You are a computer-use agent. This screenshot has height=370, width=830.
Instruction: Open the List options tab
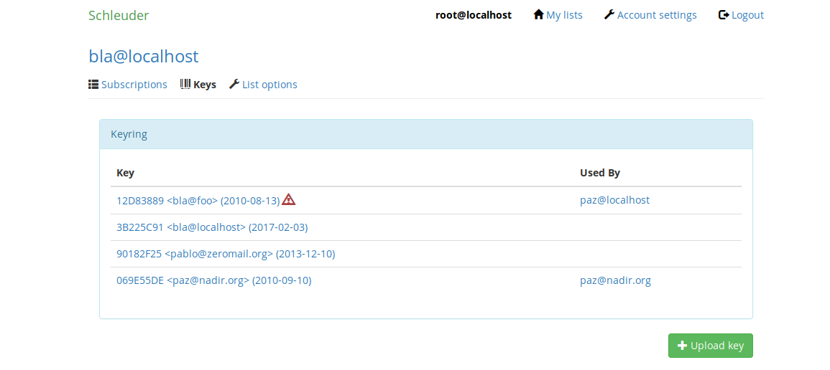click(269, 85)
